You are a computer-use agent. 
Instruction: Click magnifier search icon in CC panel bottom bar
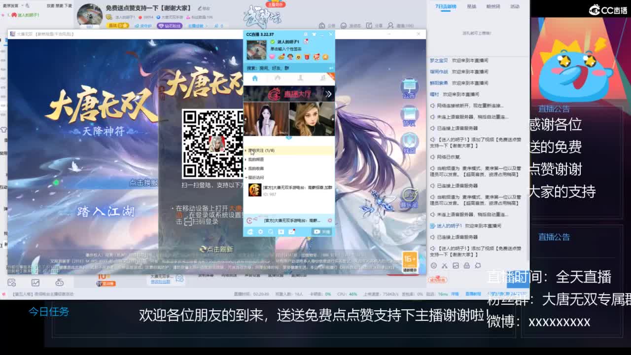(271, 232)
